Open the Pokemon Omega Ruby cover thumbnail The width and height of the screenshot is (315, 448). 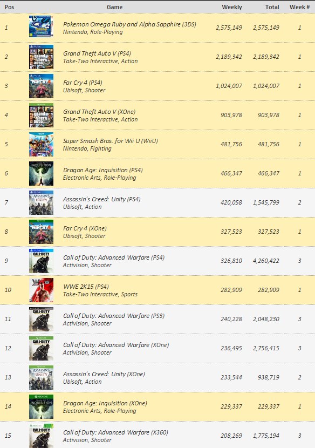click(x=41, y=26)
